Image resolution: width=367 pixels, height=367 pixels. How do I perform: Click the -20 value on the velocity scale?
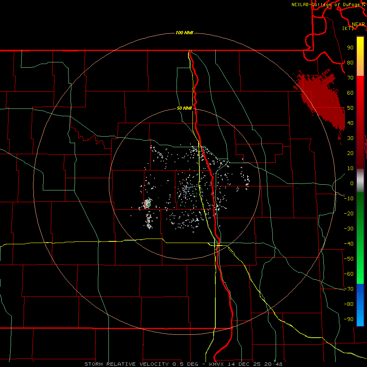click(x=349, y=213)
